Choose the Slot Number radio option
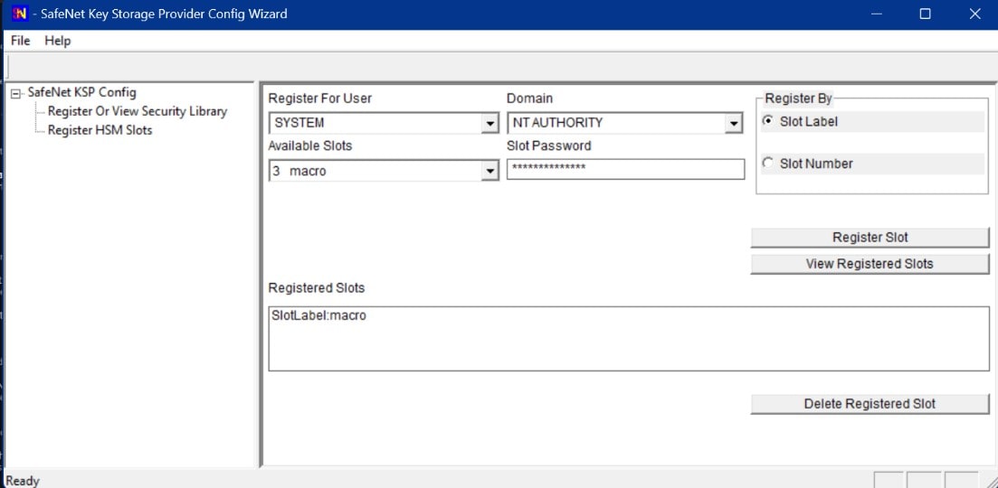The image size is (998, 488). 768,164
